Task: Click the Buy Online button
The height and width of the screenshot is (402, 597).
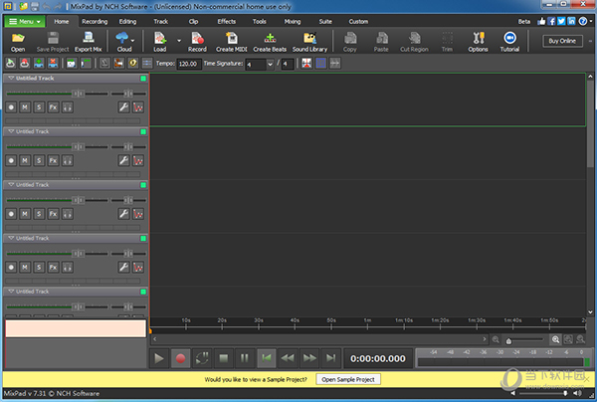Action: (562, 41)
